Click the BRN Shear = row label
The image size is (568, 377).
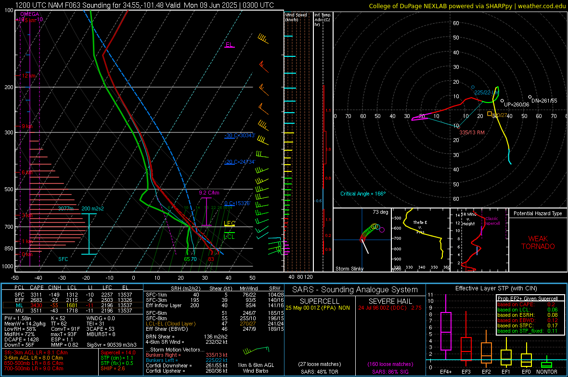[x=160, y=337]
